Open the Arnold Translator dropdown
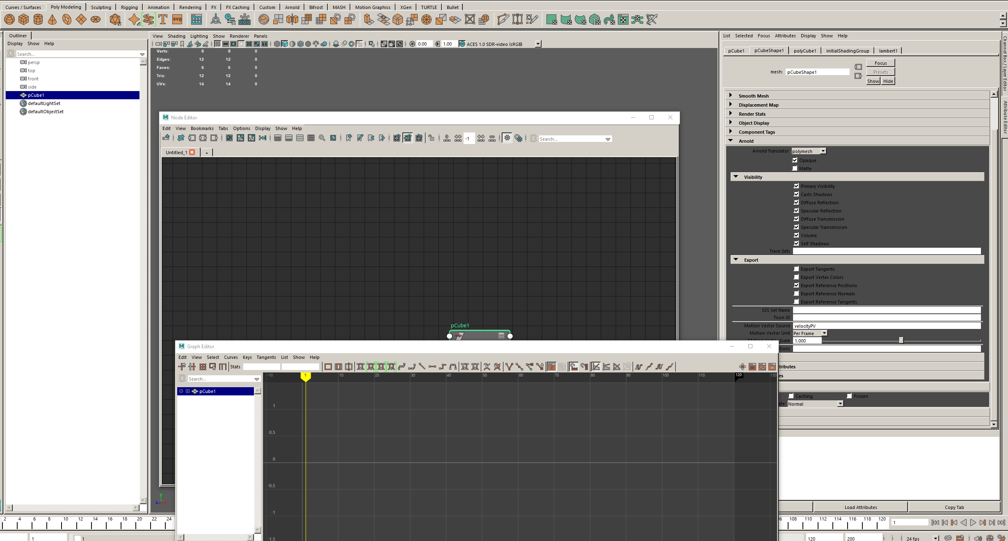The width and height of the screenshot is (1008, 541). pyautogui.click(x=808, y=151)
